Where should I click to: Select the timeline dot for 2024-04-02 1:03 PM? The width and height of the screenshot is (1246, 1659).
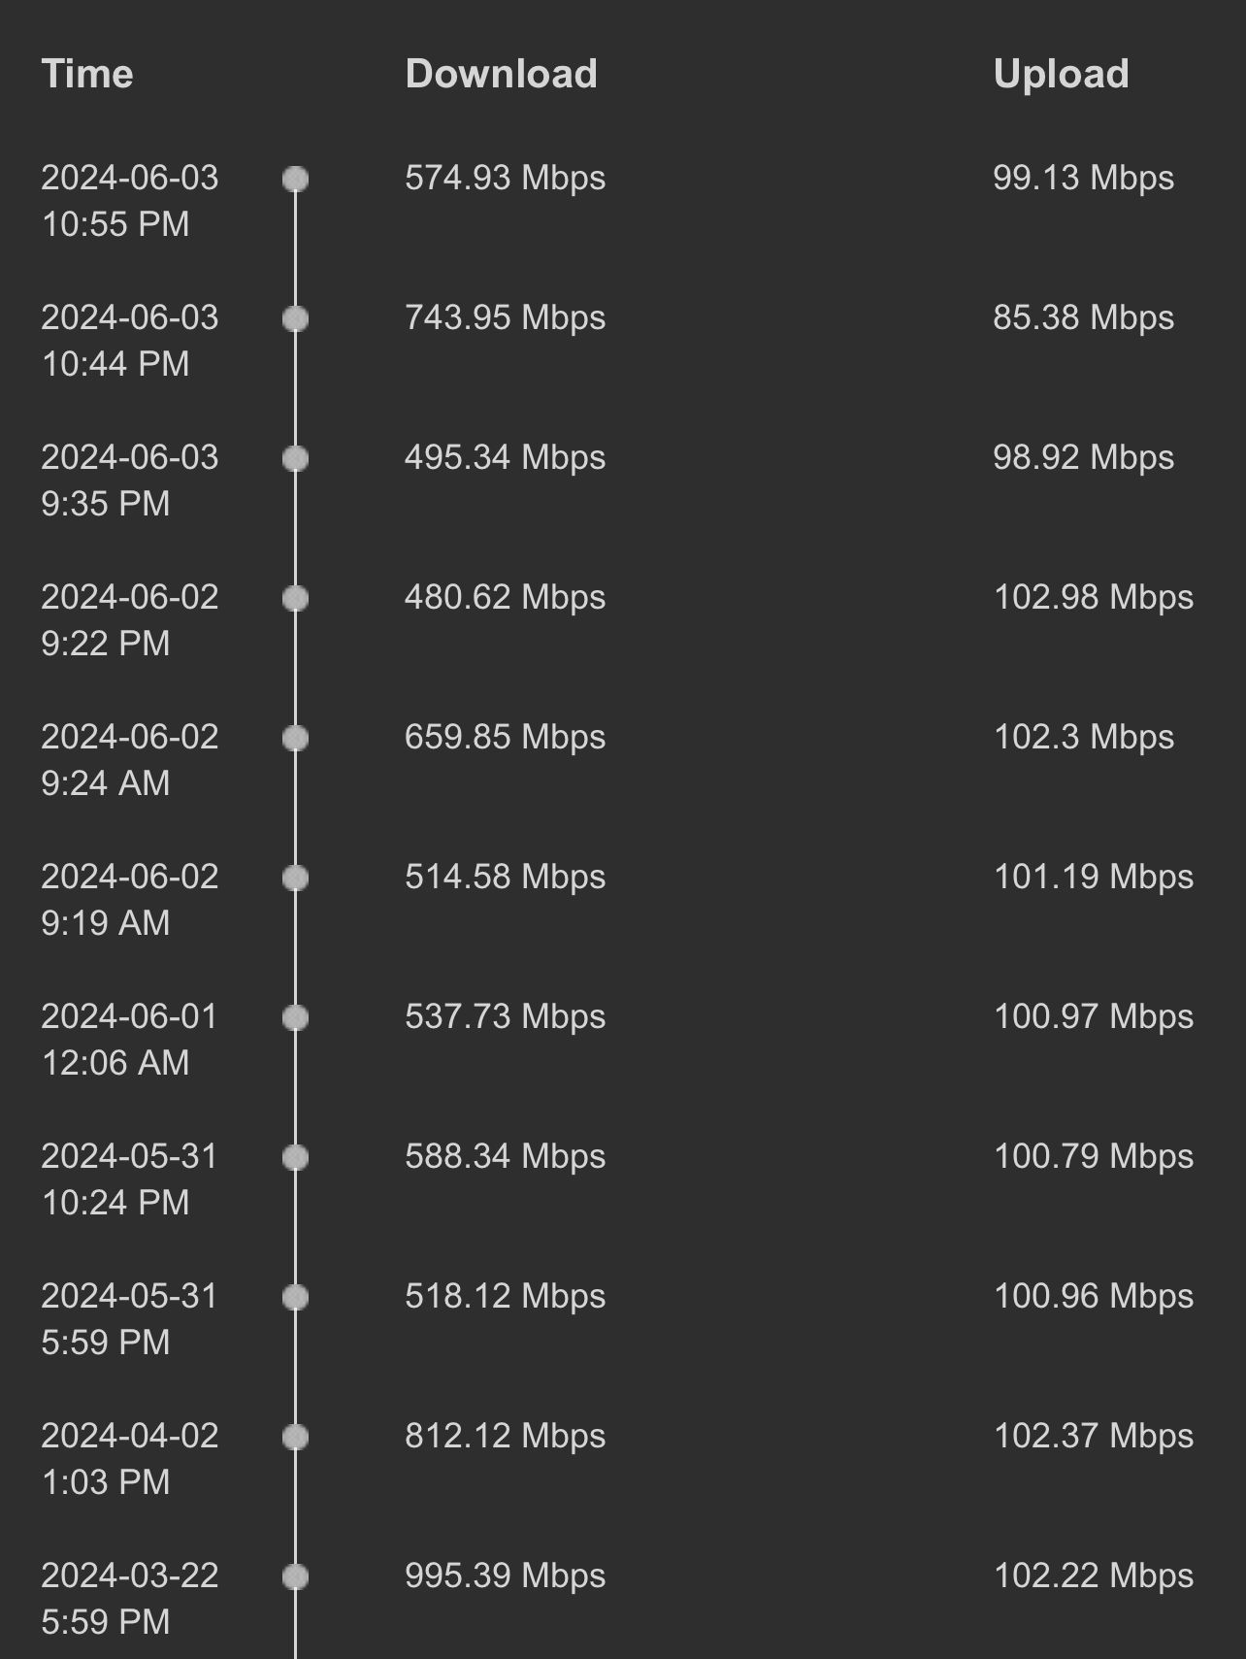coord(295,1438)
